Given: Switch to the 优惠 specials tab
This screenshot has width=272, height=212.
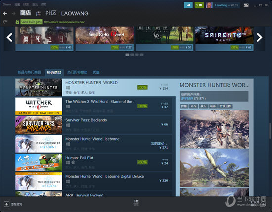Looking at the screenshot, I should coord(96,72).
